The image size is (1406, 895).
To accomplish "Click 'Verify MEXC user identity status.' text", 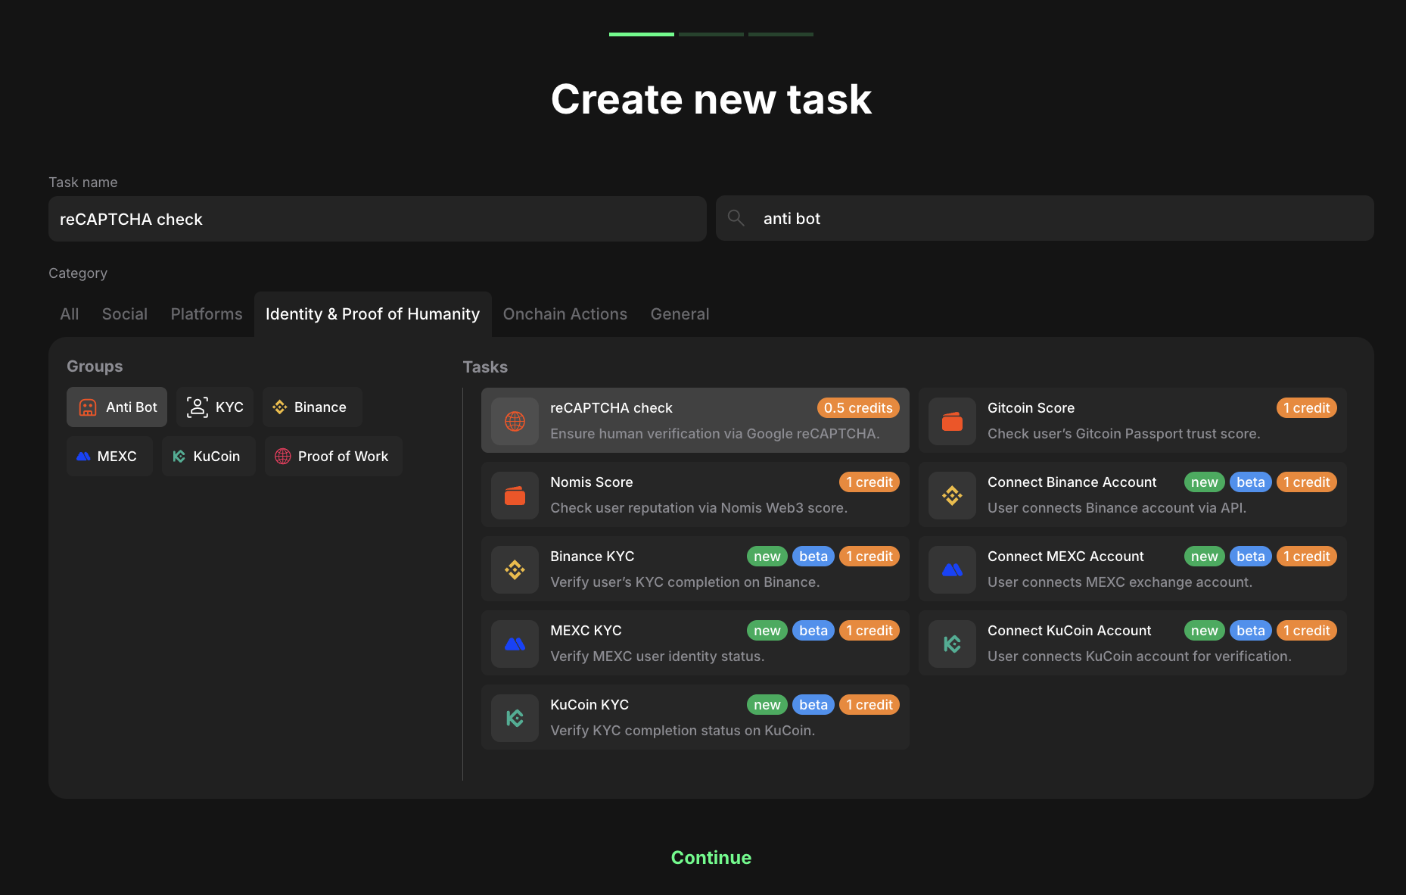I will tap(658, 656).
